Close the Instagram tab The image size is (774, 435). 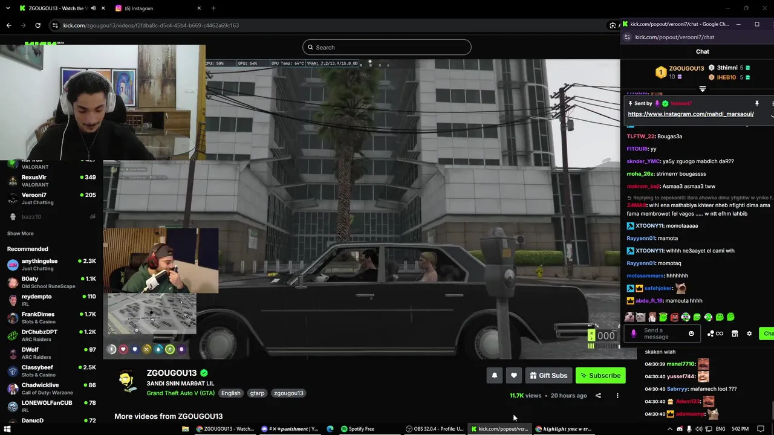click(x=199, y=8)
